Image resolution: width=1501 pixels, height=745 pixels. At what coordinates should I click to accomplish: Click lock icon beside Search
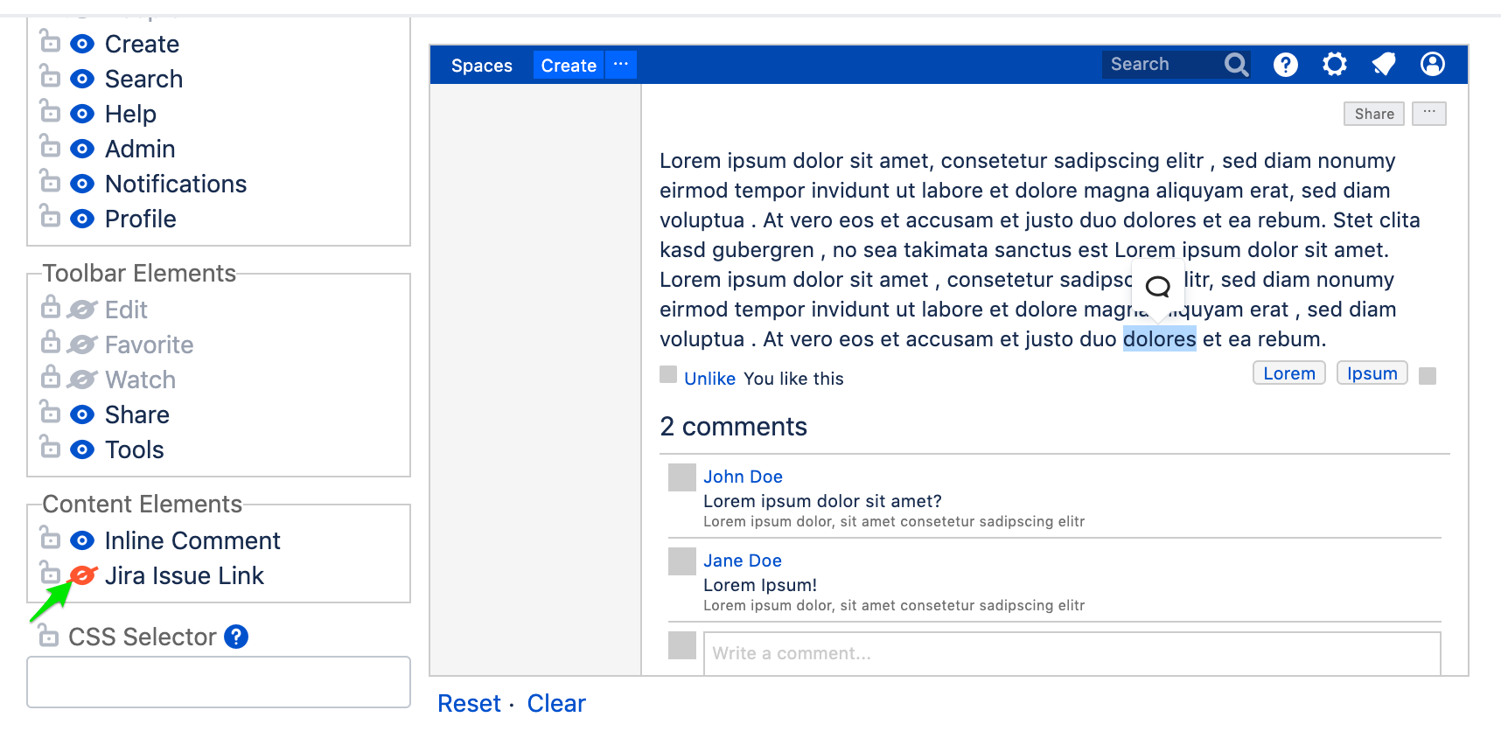pyautogui.click(x=50, y=75)
